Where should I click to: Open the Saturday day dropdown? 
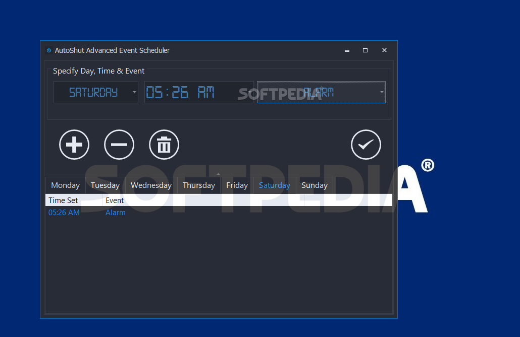click(96, 92)
